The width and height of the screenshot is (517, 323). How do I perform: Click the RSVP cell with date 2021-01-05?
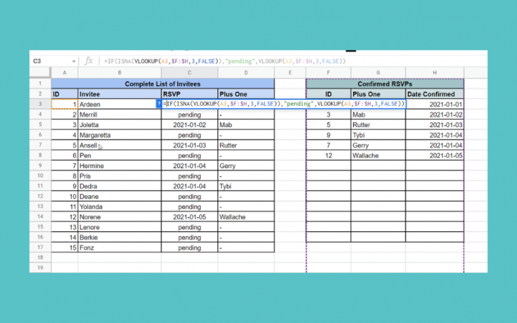(x=189, y=217)
